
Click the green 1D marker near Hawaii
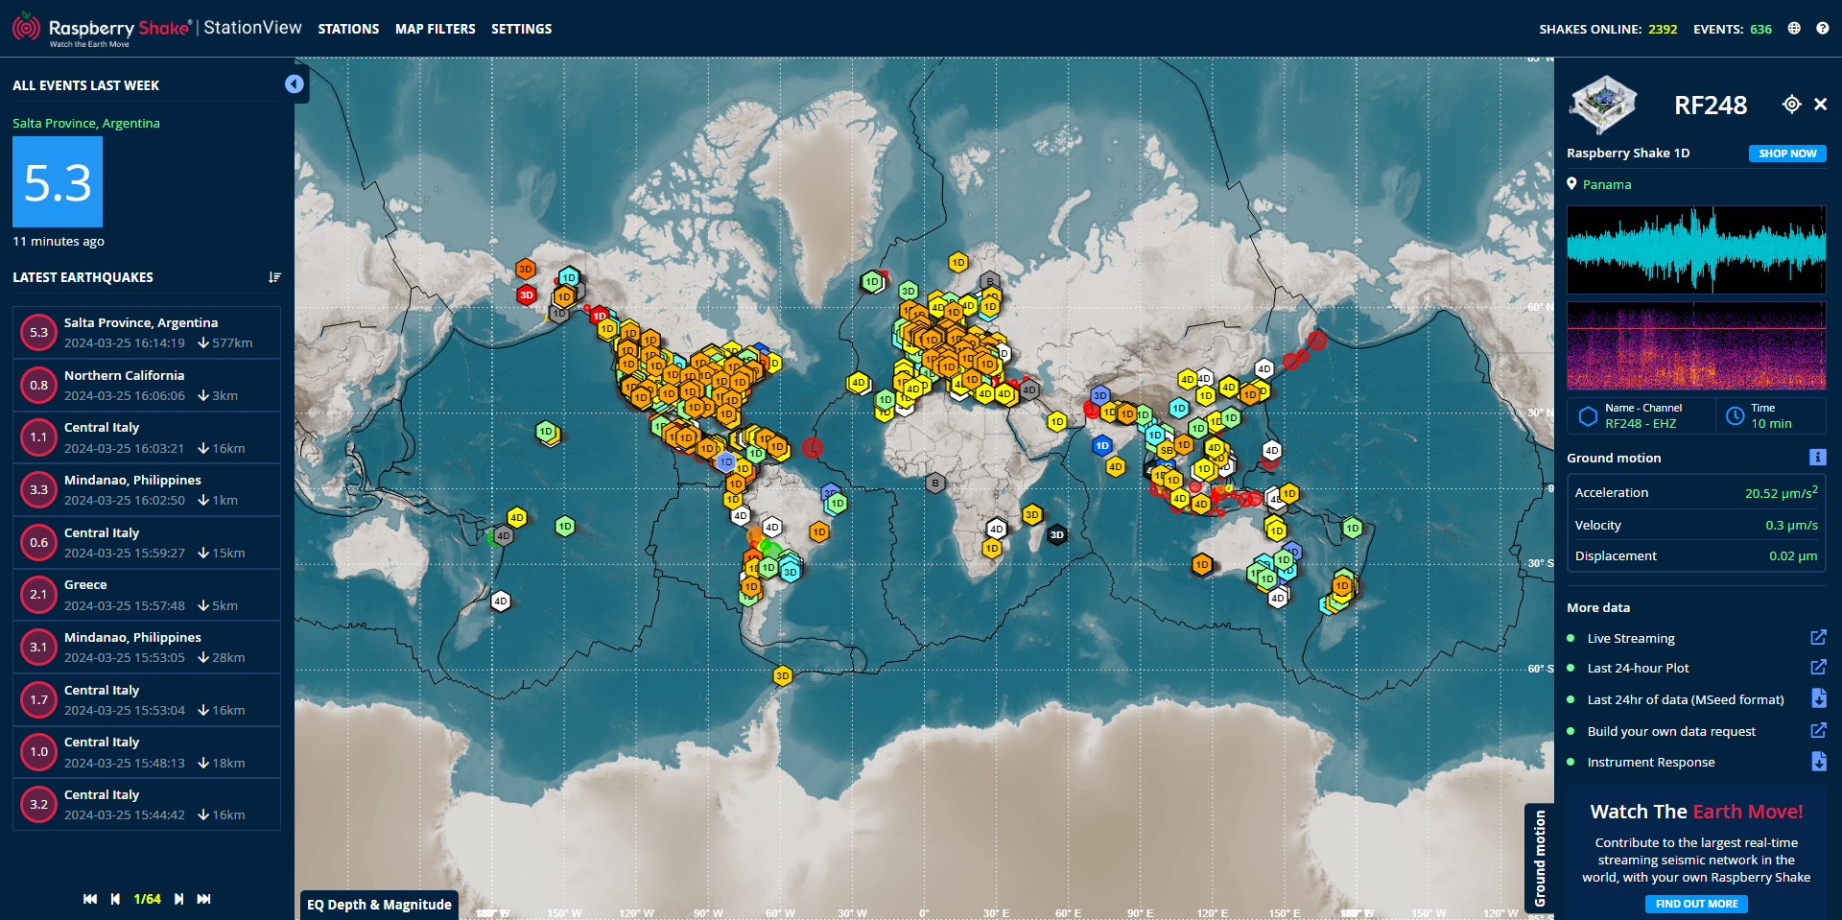546,432
